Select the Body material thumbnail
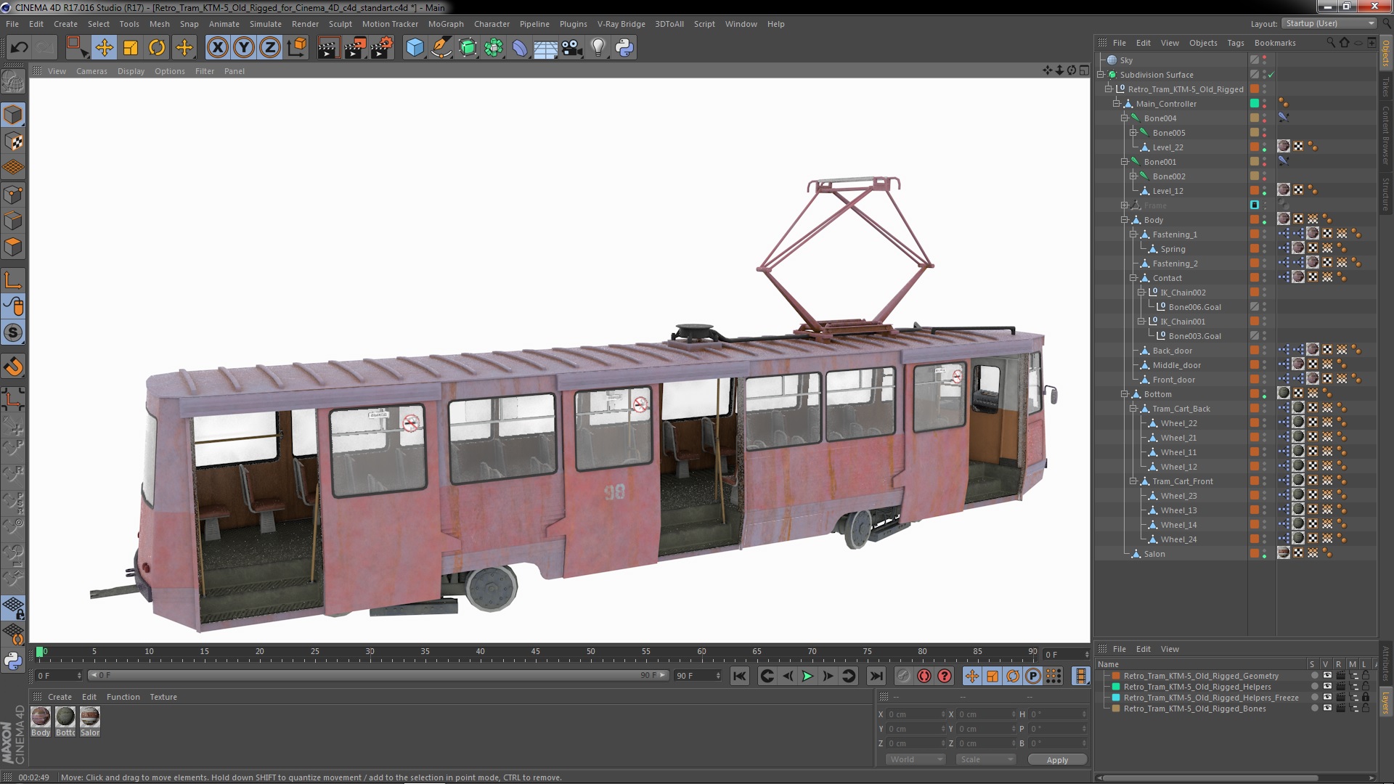The image size is (1394, 784). (41, 716)
